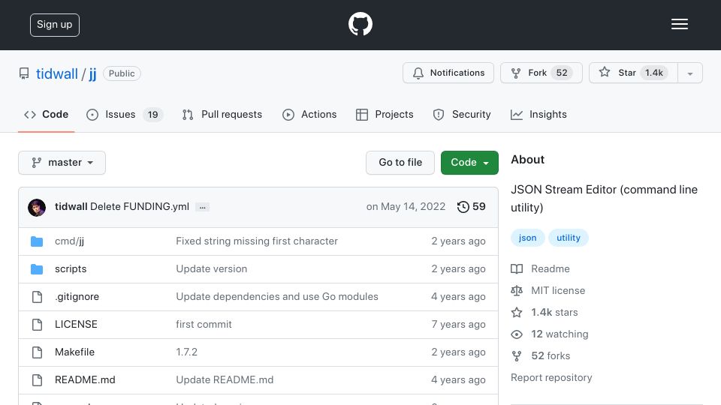Open the scripts folder
The height and width of the screenshot is (405, 721).
pos(71,269)
